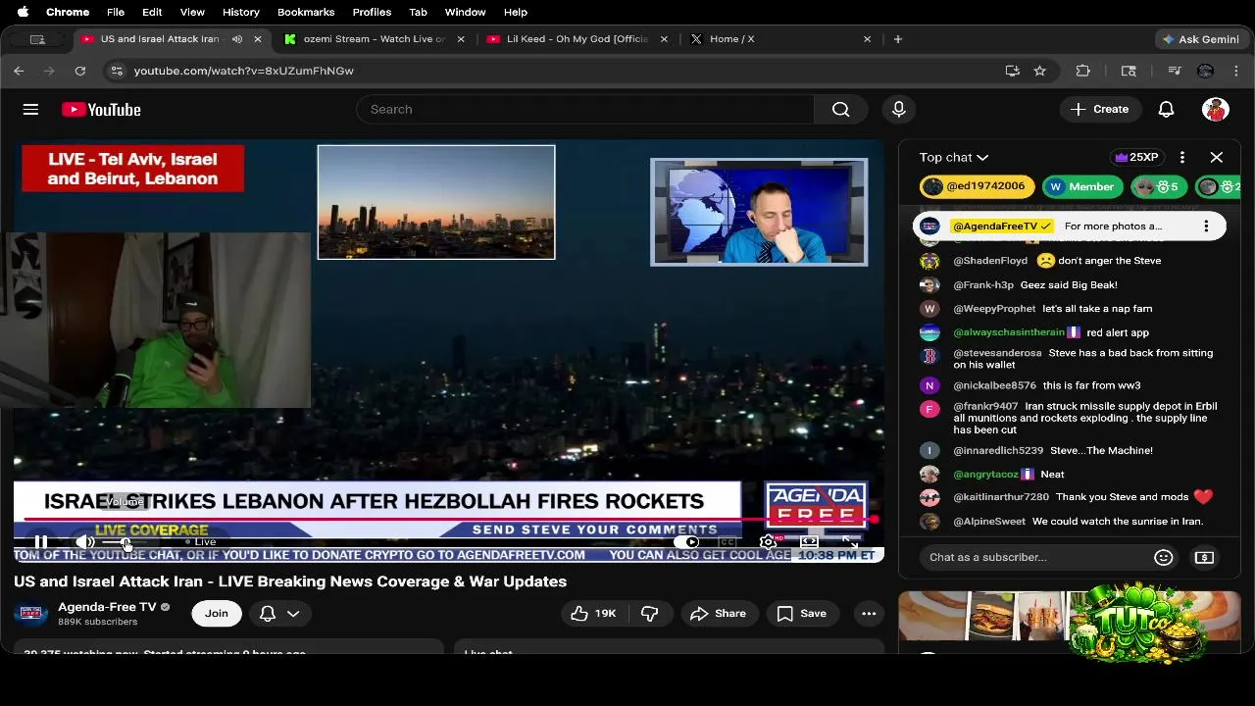Open Super Chat dollar icon
Image resolution: width=1255 pixels, height=706 pixels.
coord(1205,557)
